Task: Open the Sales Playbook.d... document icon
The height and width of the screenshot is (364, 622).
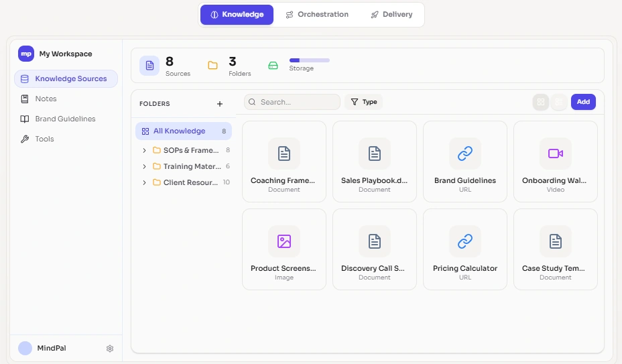Action: [375, 154]
